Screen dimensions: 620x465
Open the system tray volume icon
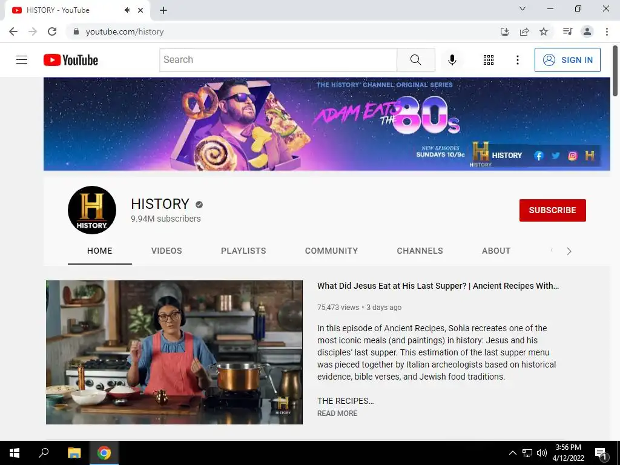(x=542, y=453)
